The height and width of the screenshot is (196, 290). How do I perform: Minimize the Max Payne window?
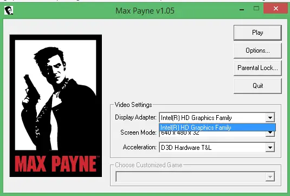pos(242,10)
